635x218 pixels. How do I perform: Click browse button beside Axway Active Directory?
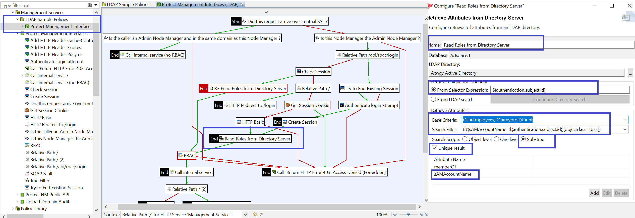pos(630,73)
